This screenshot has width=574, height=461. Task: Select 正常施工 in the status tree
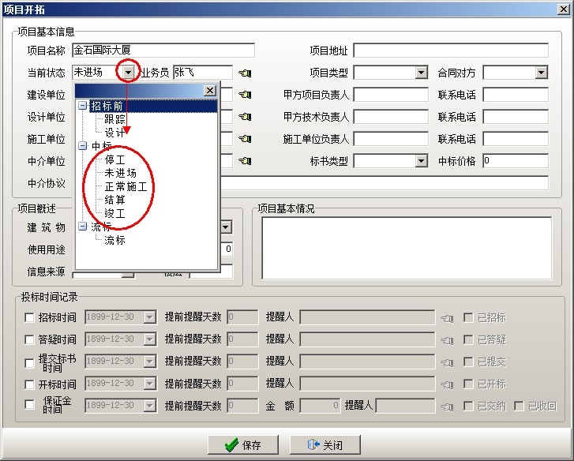click(126, 186)
